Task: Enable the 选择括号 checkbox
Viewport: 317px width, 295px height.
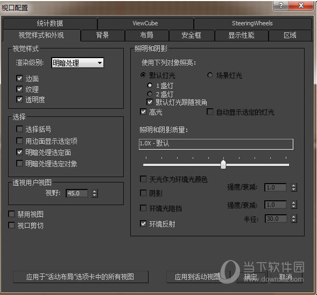Action: [x=19, y=129]
